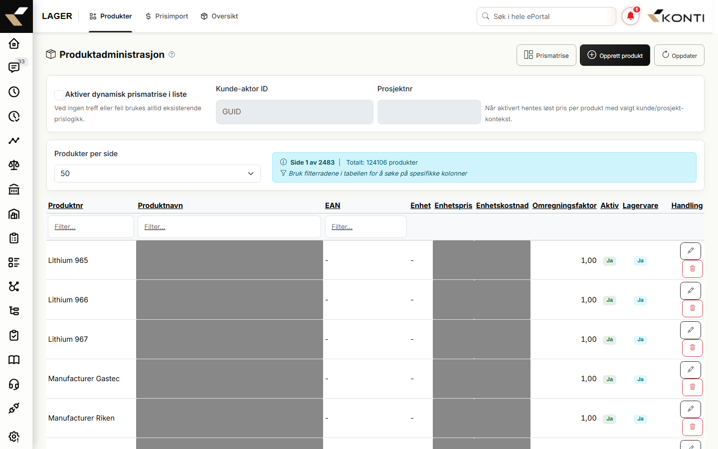Click the Aktiv Ja badge for Lithium 966
Image resolution: width=718 pixels, height=449 pixels.
(x=609, y=300)
